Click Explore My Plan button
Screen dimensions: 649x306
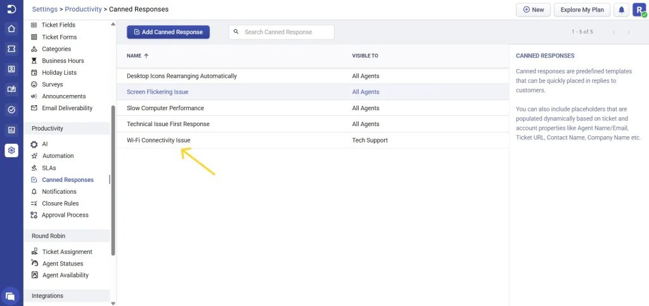point(582,10)
